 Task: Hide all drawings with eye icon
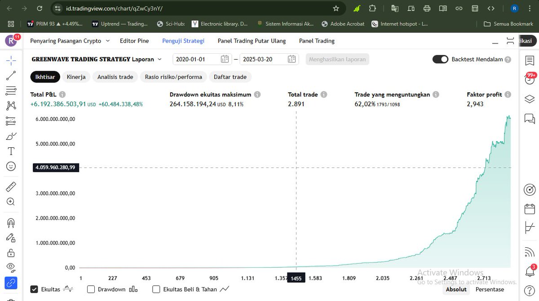(11, 268)
